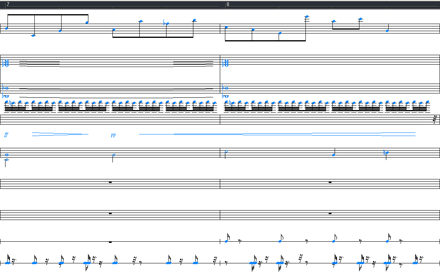The height and width of the screenshot is (276, 440).
Task: Select first note on bottom percussion line in bar 7
Action: [8, 263]
